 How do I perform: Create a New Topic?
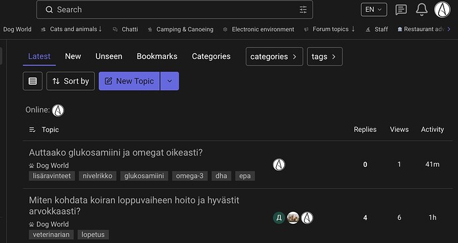(x=129, y=81)
